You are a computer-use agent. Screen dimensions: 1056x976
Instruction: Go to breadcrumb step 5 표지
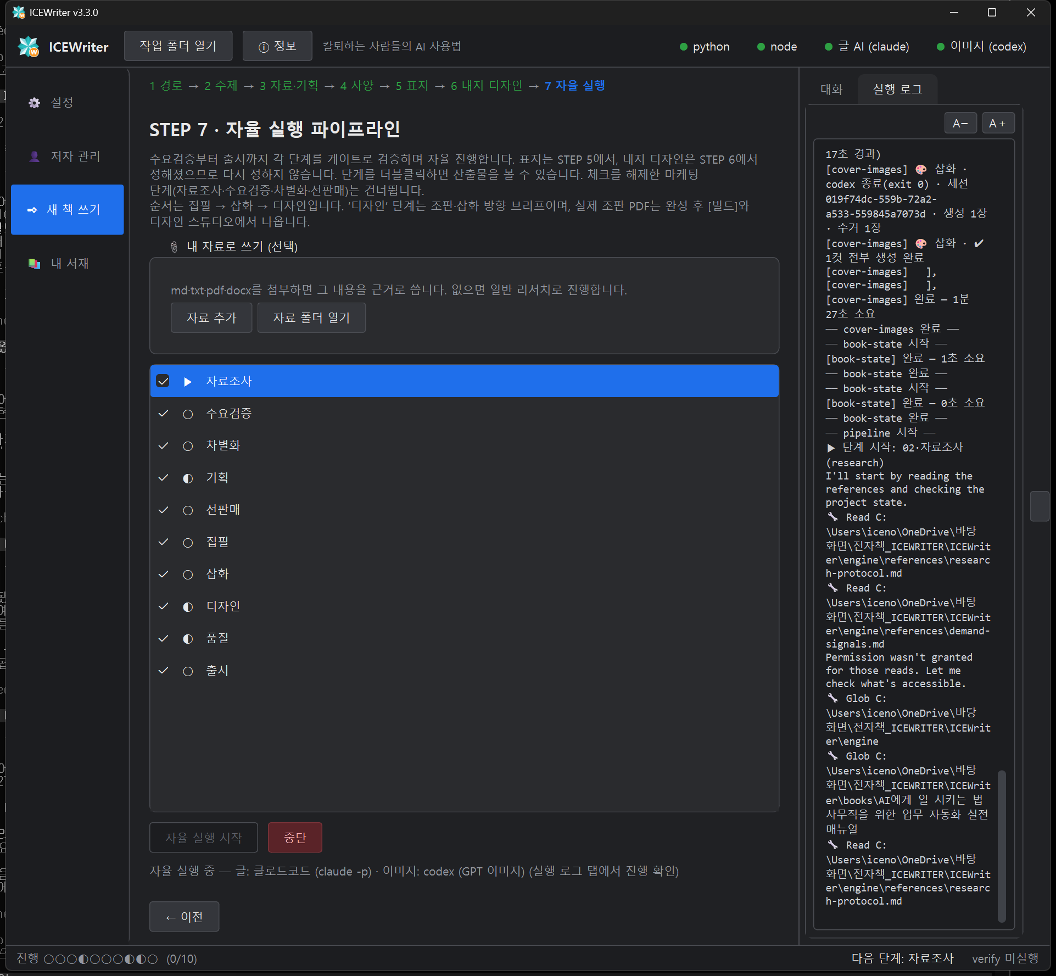click(412, 86)
